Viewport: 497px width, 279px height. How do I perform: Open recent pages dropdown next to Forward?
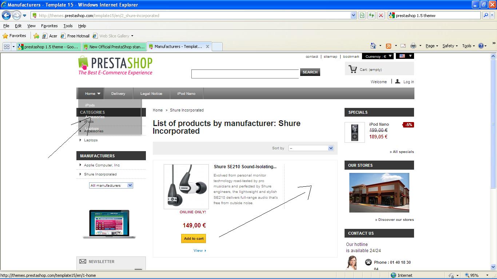pyautogui.click(x=24, y=16)
